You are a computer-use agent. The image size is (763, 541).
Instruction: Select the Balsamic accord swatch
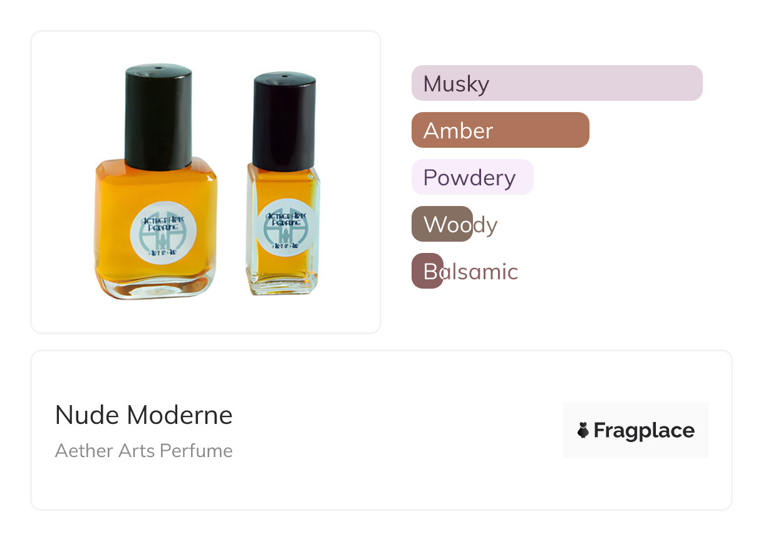pyautogui.click(x=427, y=271)
